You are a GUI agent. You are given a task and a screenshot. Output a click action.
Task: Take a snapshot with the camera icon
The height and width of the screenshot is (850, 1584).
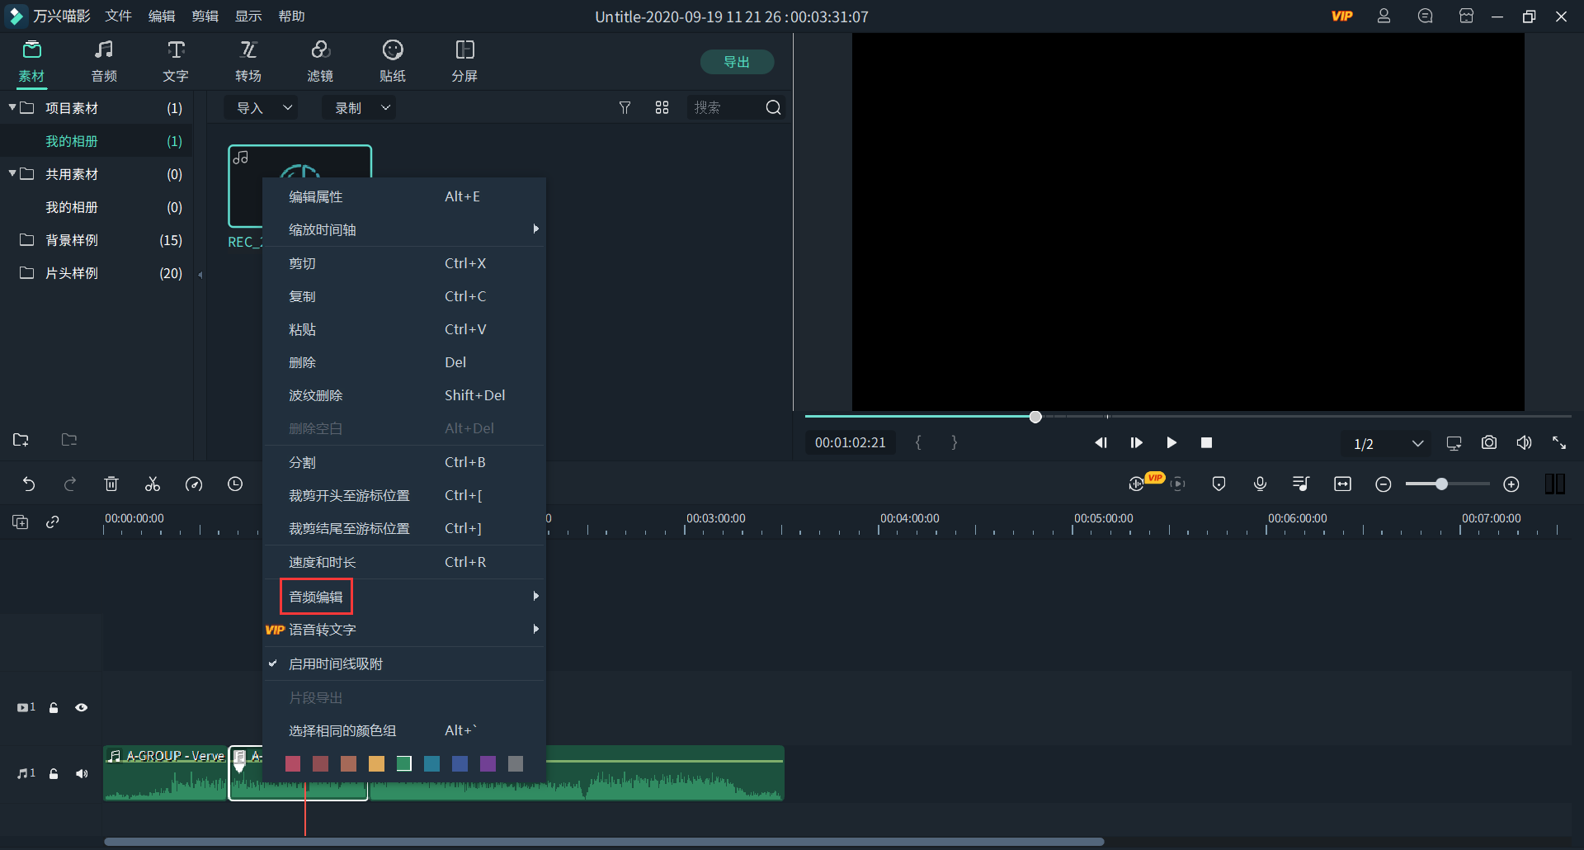point(1488,443)
